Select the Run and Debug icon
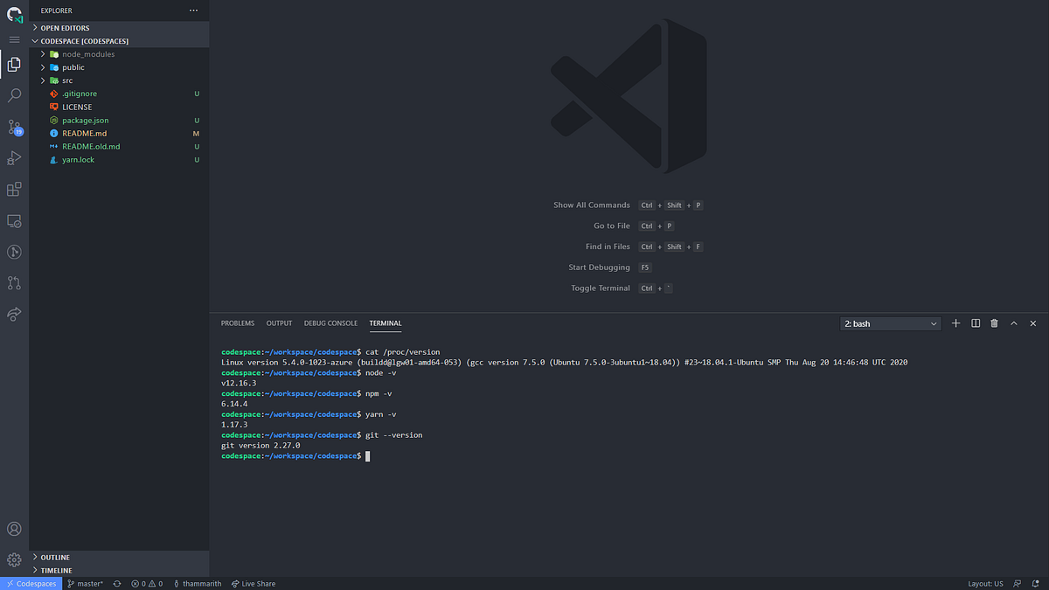 coord(14,158)
